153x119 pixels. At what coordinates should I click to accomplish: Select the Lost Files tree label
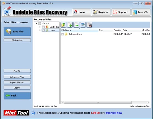(54, 27)
